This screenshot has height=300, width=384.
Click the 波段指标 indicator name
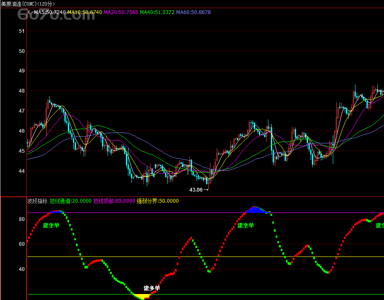tap(37, 201)
